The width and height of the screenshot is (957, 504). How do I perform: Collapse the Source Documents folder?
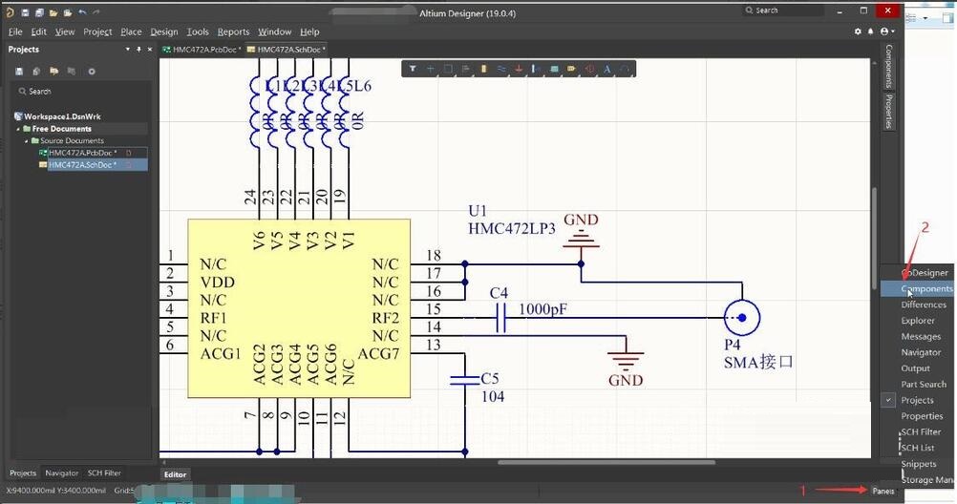[x=26, y=141]
